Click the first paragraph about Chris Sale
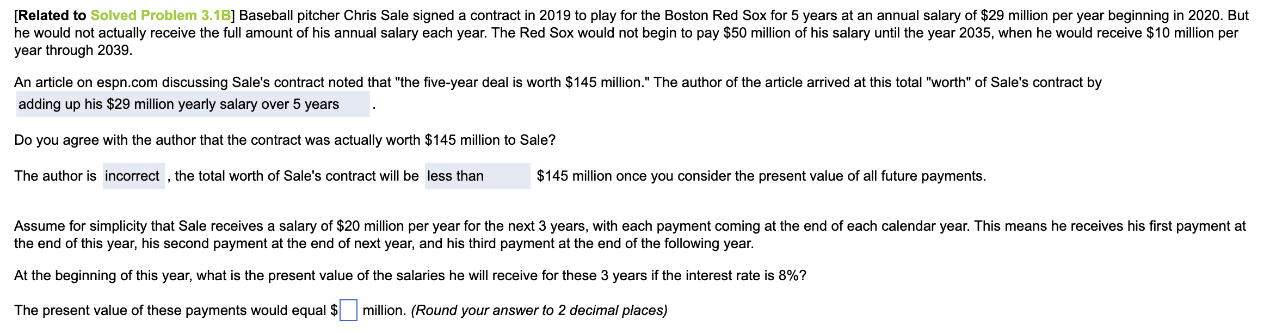Viewport: 1270px width, 333px height. coord(599,33)
